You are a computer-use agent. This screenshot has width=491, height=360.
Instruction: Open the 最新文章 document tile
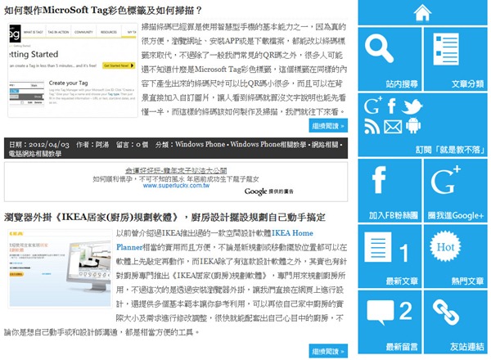click(390, 256)
